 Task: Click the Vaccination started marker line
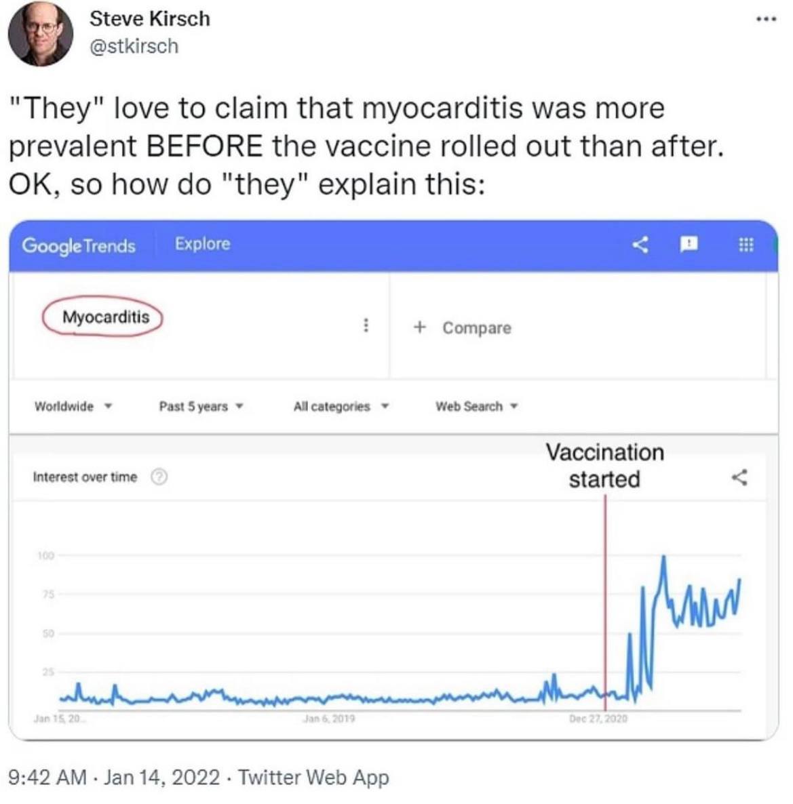(604, 597)
